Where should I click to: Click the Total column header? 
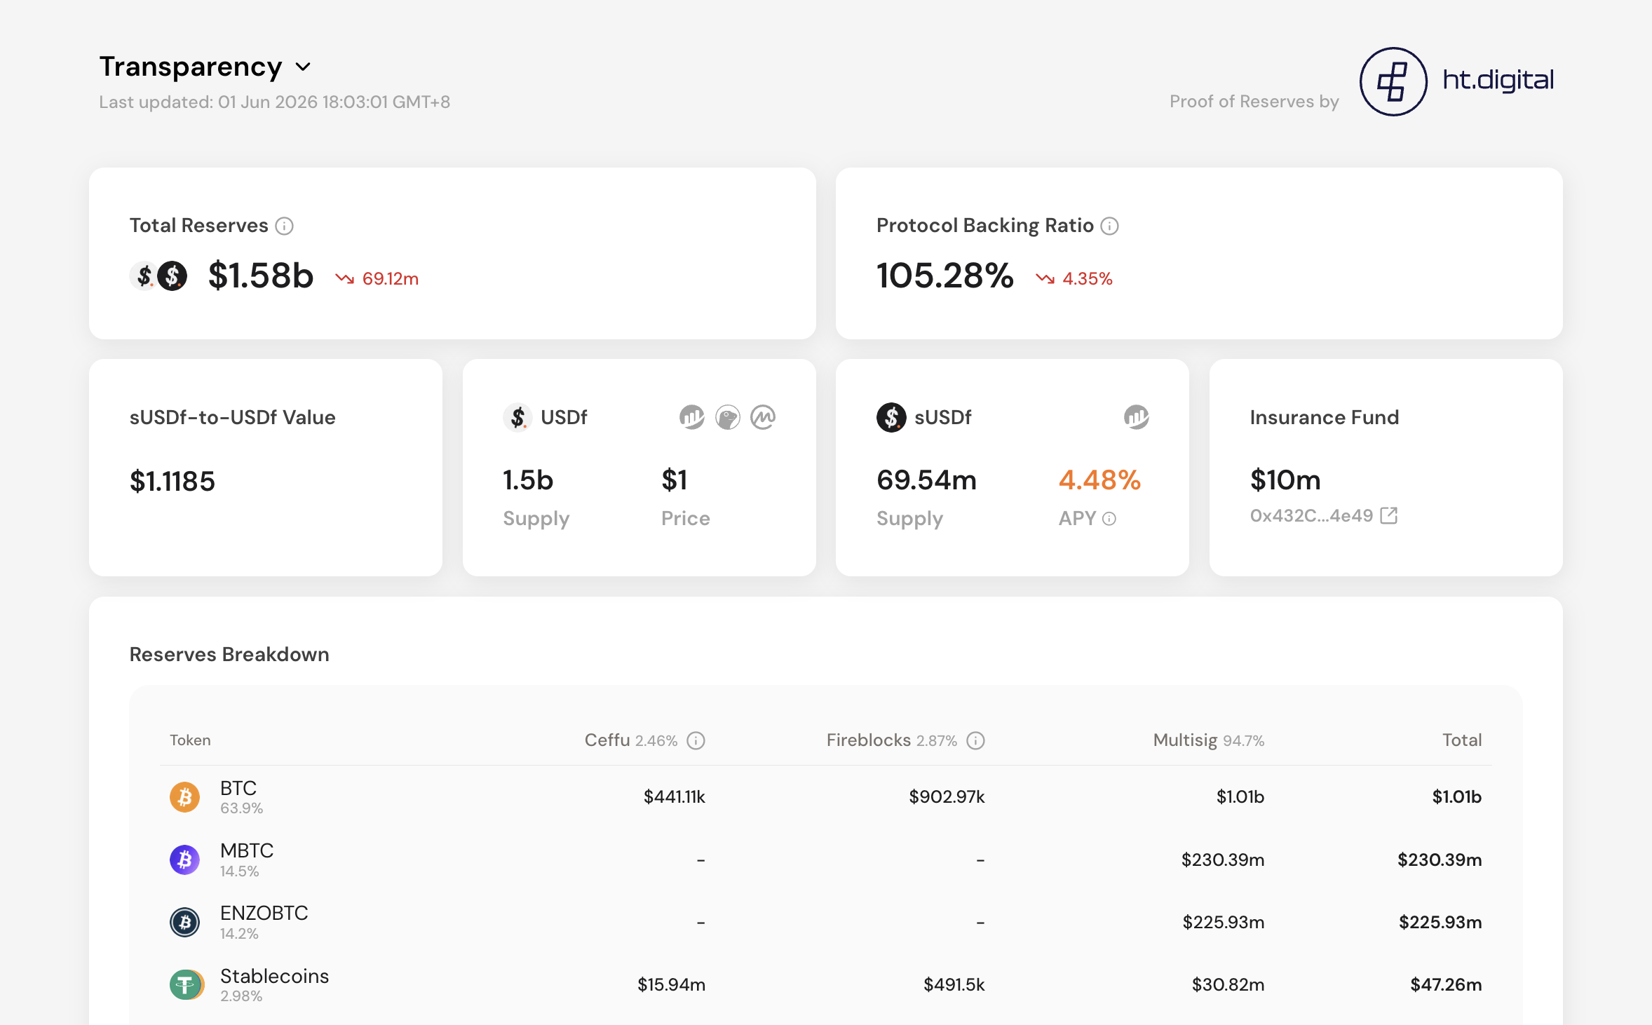pos(1462,740)
